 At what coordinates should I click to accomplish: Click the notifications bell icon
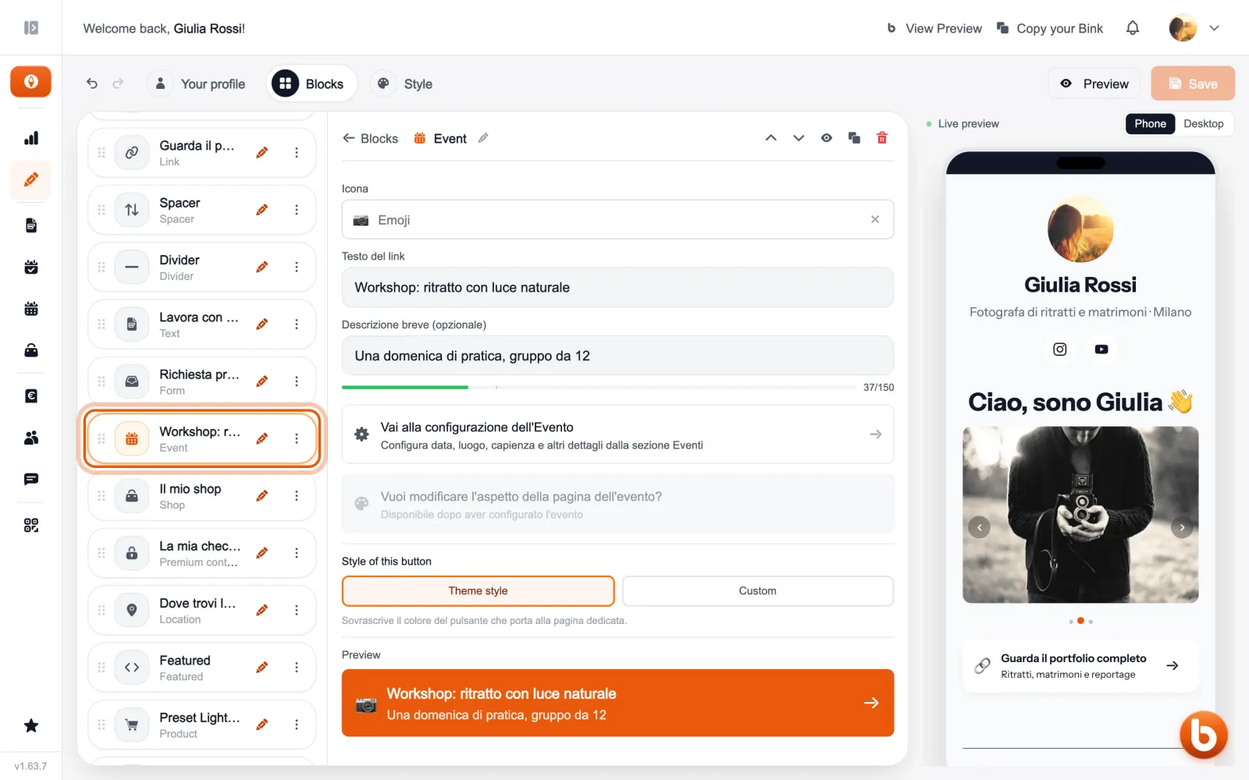pos(1133,28)
